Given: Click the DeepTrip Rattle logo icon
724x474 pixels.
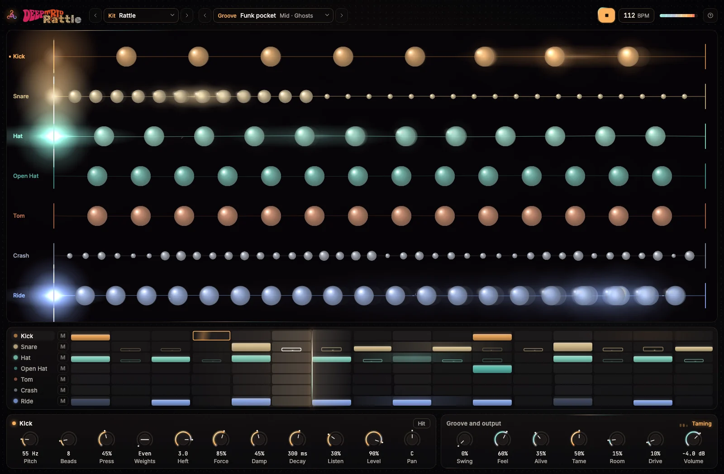Looking at the screenshot, I should (12, 15).
